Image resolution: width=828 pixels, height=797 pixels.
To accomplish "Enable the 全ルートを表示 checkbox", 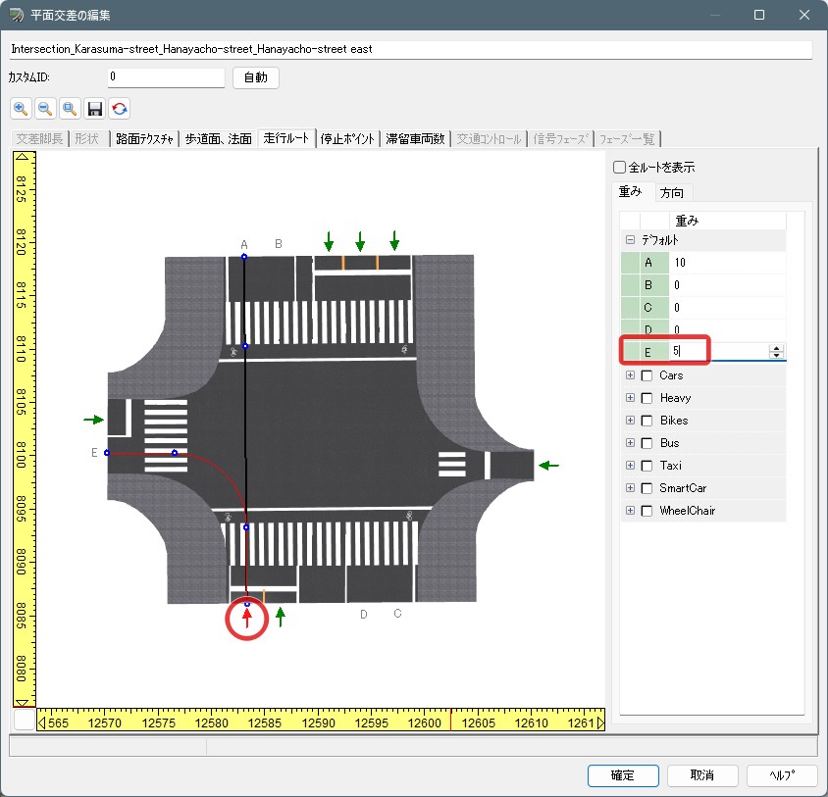I will (619, 168).
